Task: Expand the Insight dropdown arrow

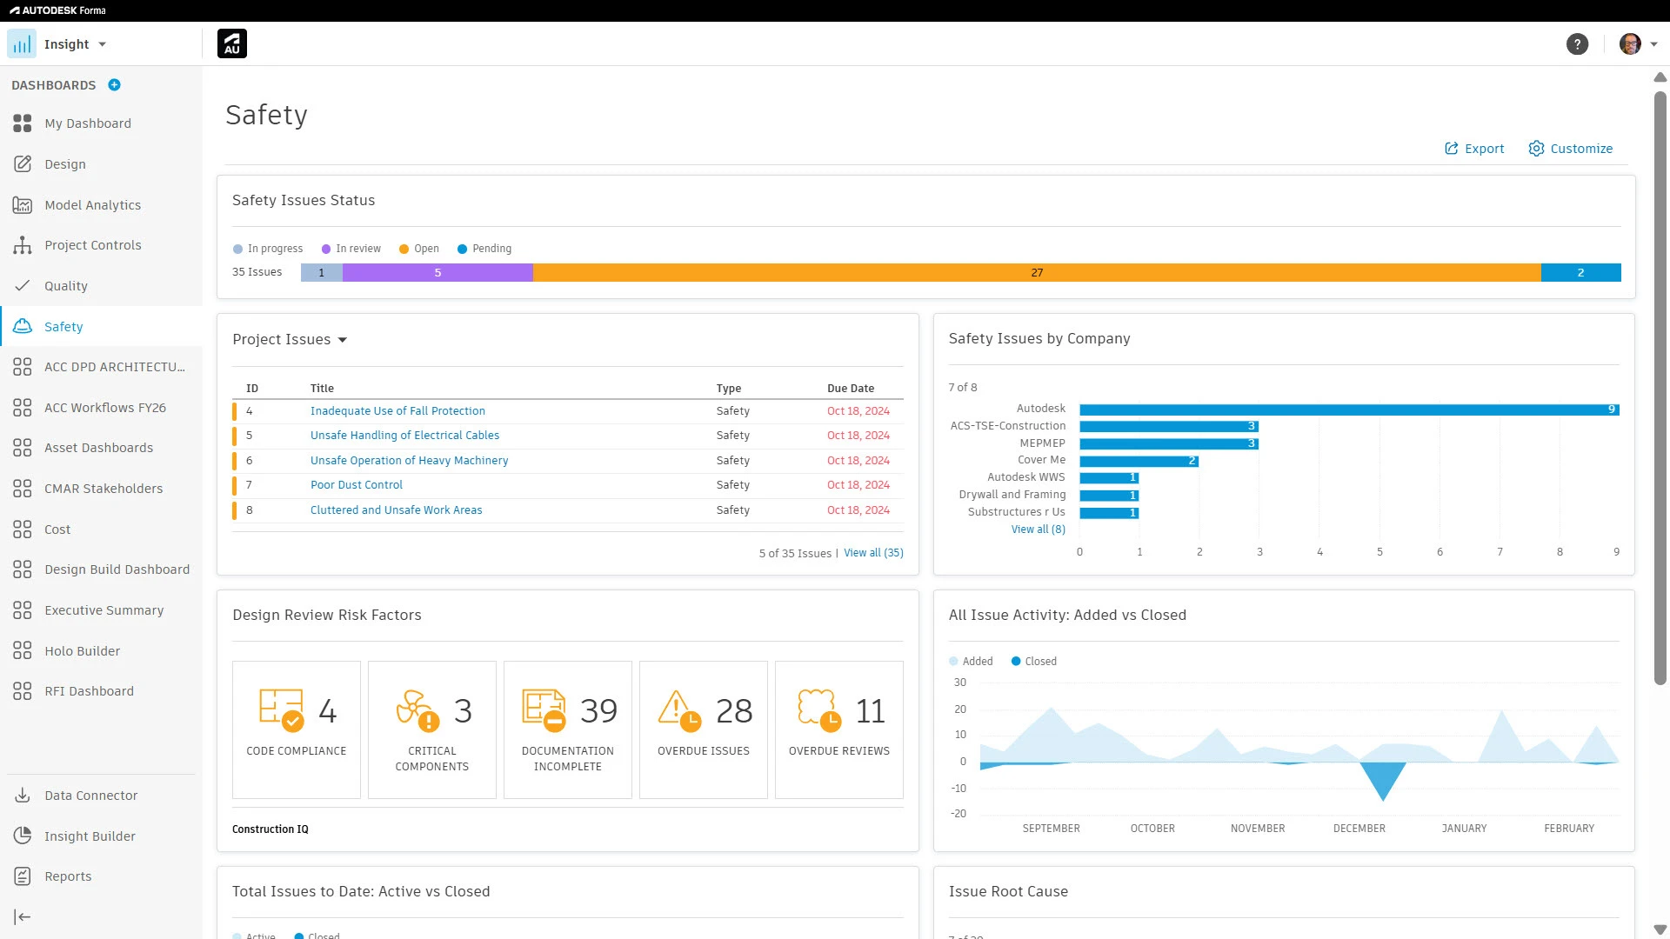Action: point(103,44)
